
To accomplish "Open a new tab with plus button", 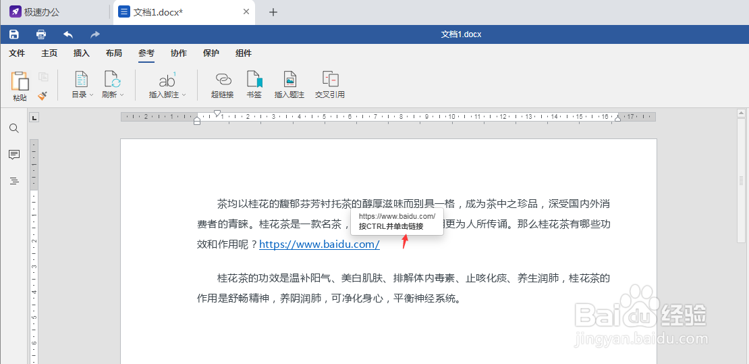I will click(x=273, y=12).
